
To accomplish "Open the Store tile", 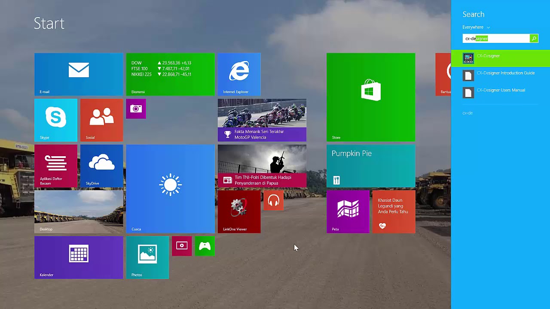I will (x=371, y=97).
